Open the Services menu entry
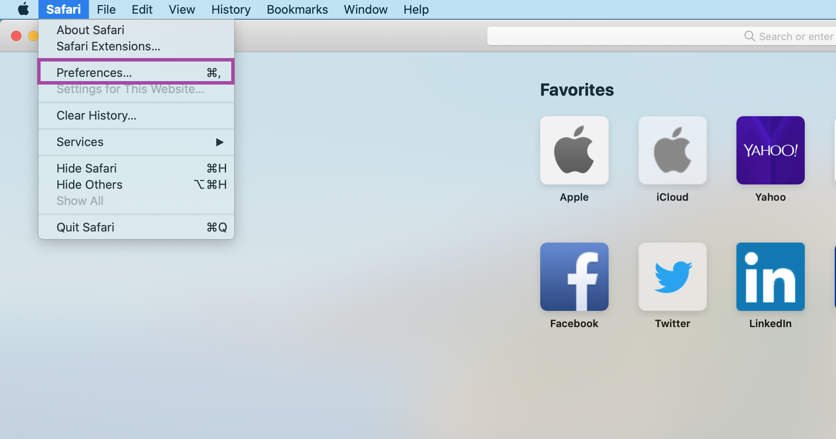Screen dimensions: 836x439 [136, 142]
